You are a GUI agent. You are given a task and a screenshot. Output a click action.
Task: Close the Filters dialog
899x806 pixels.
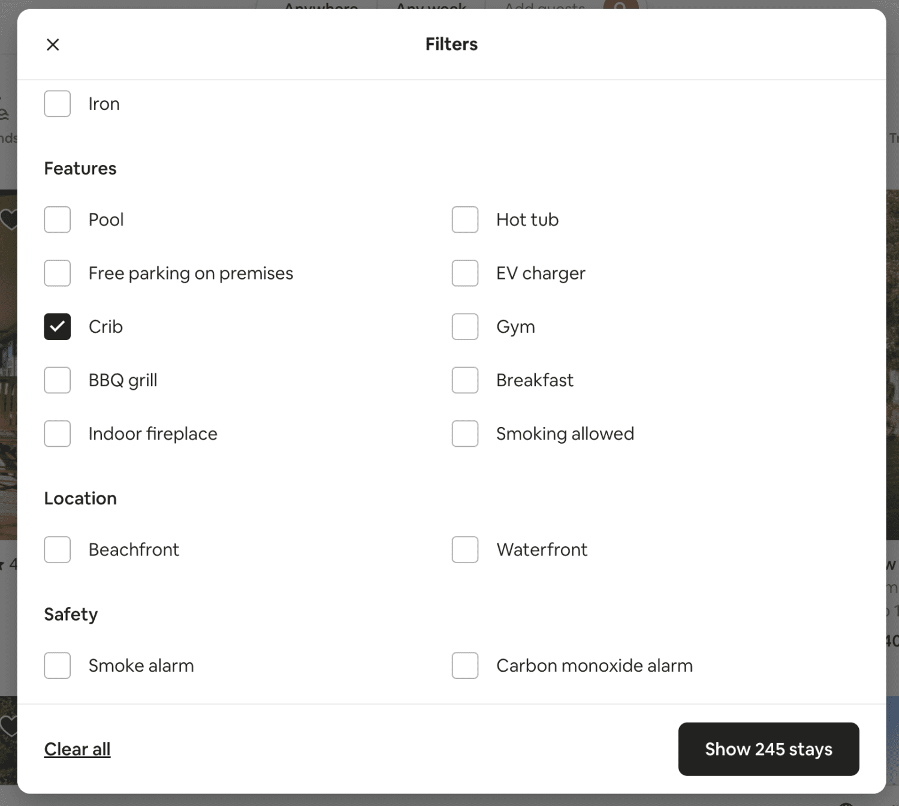(x=53, y=44)
